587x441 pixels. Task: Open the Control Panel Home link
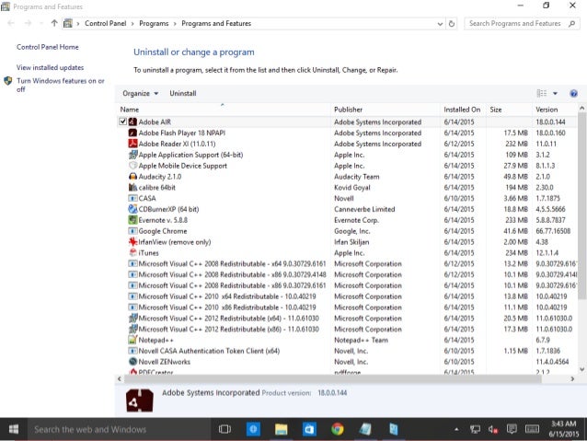48,47
